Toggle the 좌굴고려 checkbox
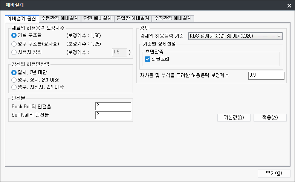This screenshot has height=182, width=295. tap(148, 59)
